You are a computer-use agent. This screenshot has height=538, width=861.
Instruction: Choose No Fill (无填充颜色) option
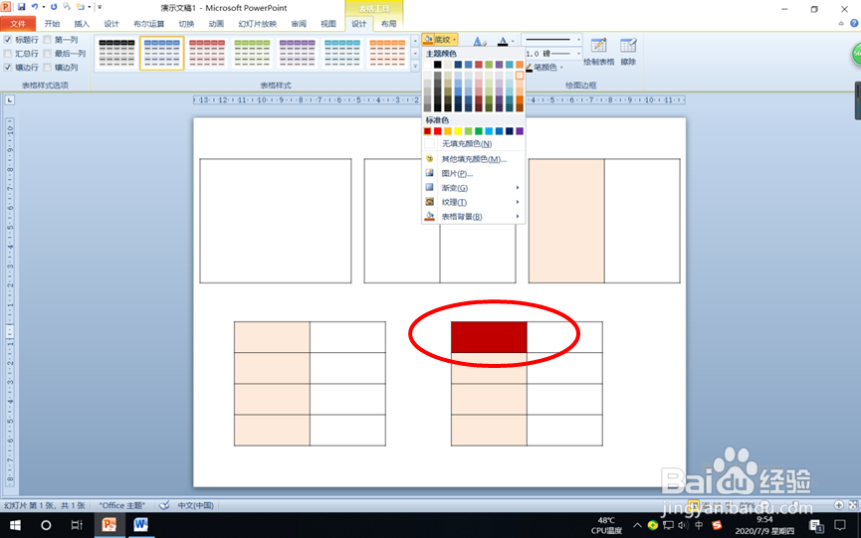click(474, 143)
